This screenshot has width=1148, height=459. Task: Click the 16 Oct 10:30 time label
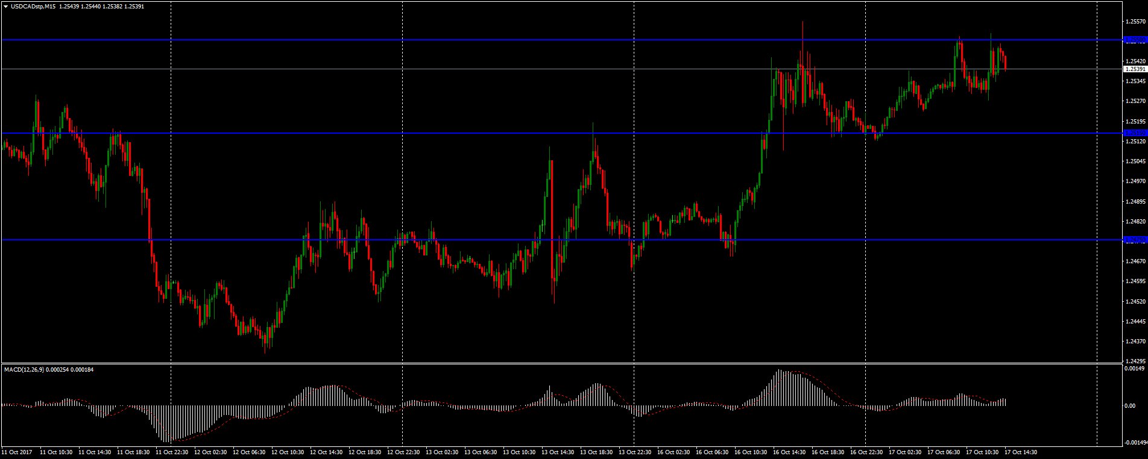pos(751,452)
